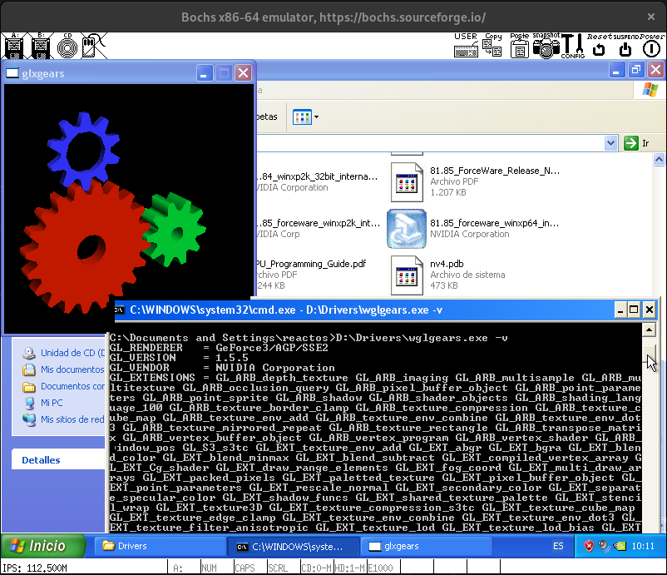
Task: Click the HD:1-M status bar entry
Action: click(x=349, y=568)
